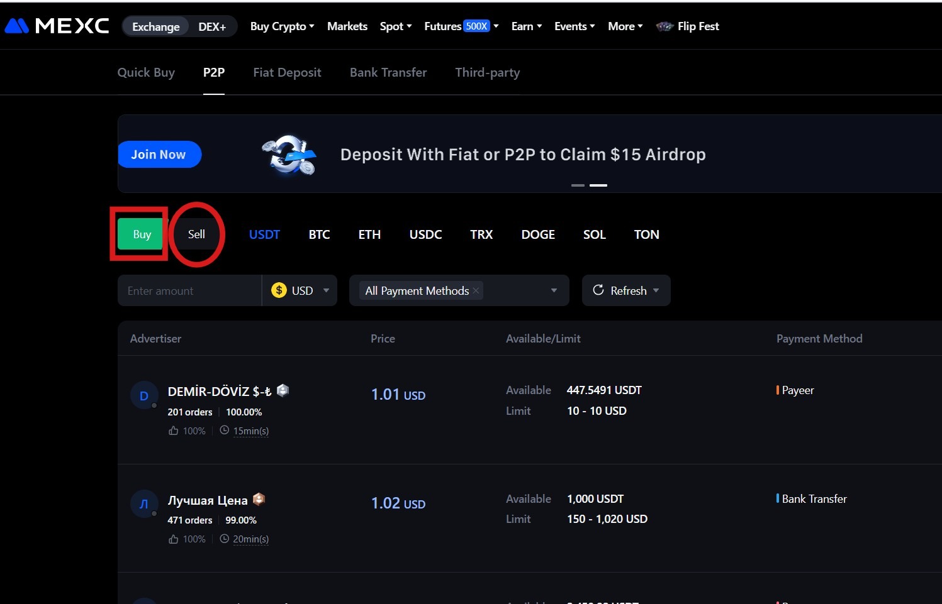The height and width of the screenshot is (604, 942).
Task: Click the MEXC logo icon
Action: [17, 26]
